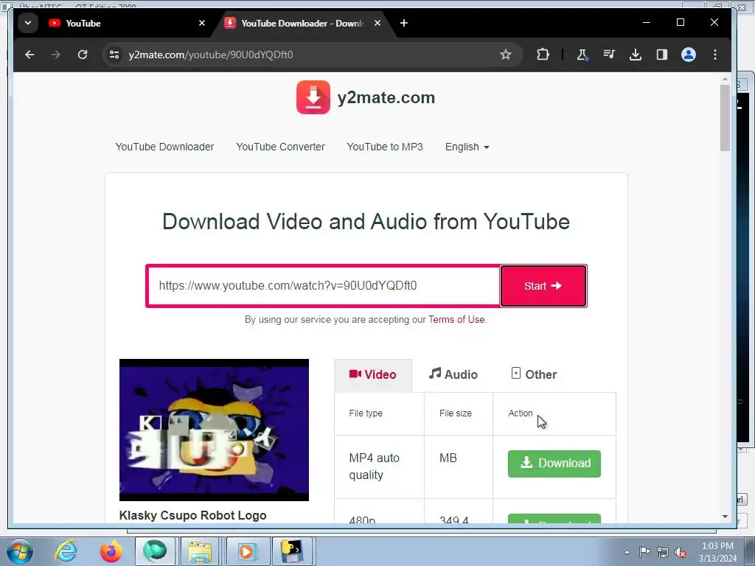Image resolution: width=755 pixels, height=566 pixels.
Task: Click the page vertical scrollbar thumb
Action: (x=726, y=118)
